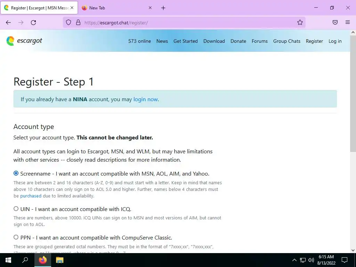Open a new tab with the plus icon
Screen dimensions: 356x267
(x=163, y=8)
